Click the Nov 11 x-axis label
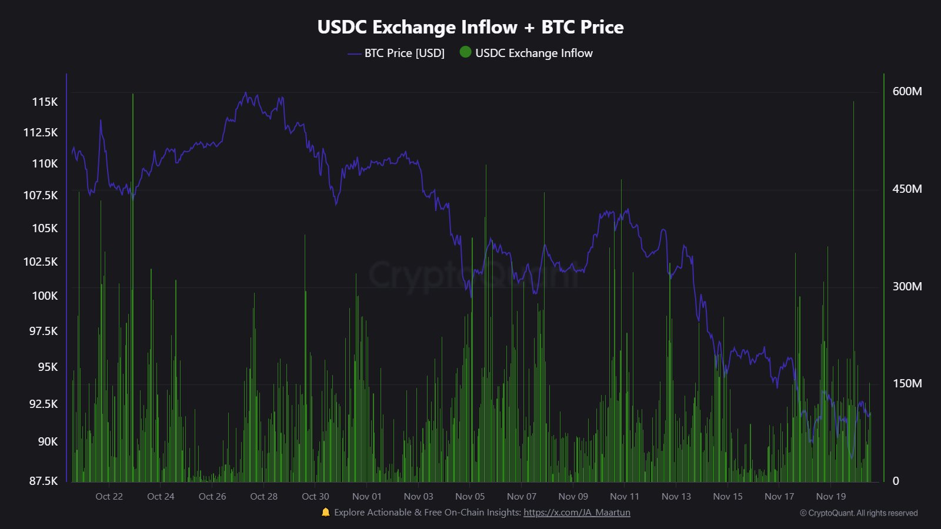Image resolution: width=941 pixels, height=529 pixels. [x=625, y=497]
